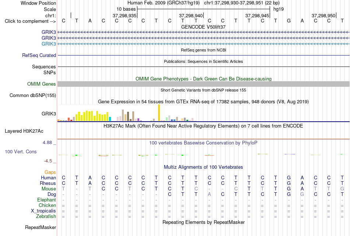Open the Layered H3K27Ac track label
350x236 pixels.
click(x=24, y=131)
